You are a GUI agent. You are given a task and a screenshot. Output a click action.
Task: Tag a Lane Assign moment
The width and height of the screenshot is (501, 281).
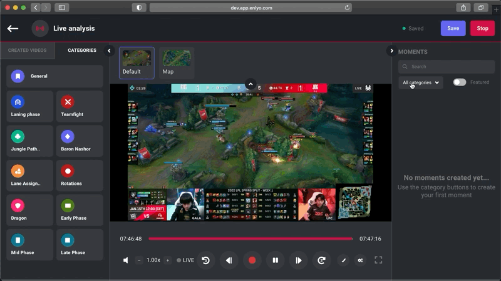[29, 175]
